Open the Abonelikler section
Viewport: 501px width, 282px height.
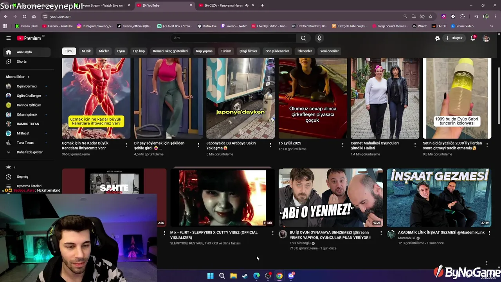click(x=18, y=77)
